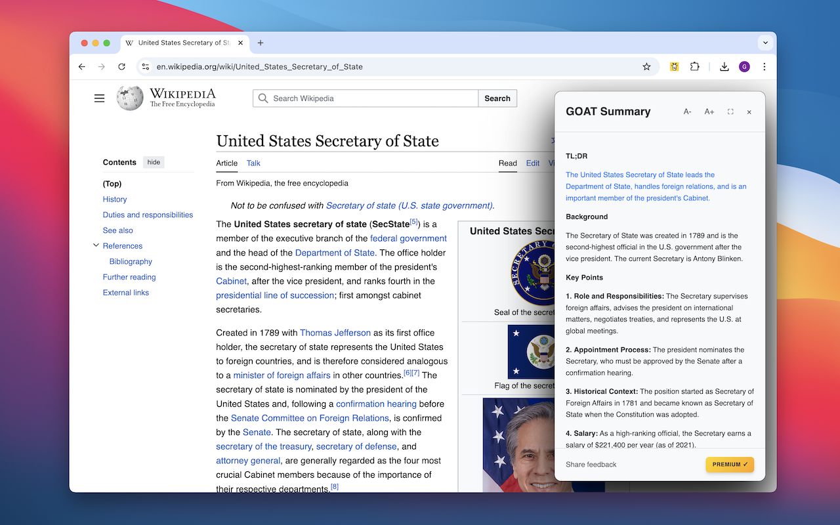Viewport: 840px width, 525px height.
Task: Increase font size with A+ in GOAT Summary
Action: coord(709,112)
